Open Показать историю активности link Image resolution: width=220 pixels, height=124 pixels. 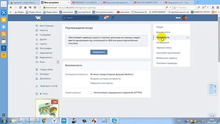tap(106, 79)
